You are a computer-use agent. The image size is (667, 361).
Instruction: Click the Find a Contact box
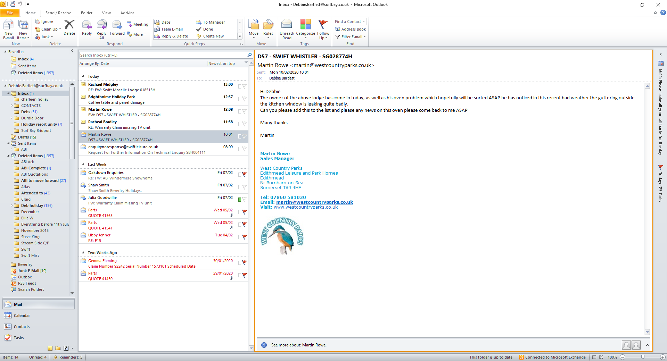click(350, 22)
